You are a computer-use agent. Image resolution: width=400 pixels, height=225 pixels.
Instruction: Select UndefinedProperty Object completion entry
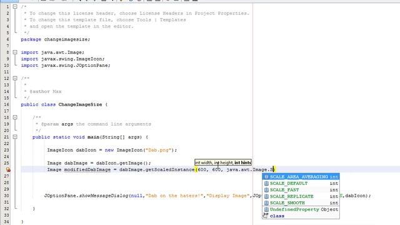[301, 209]
